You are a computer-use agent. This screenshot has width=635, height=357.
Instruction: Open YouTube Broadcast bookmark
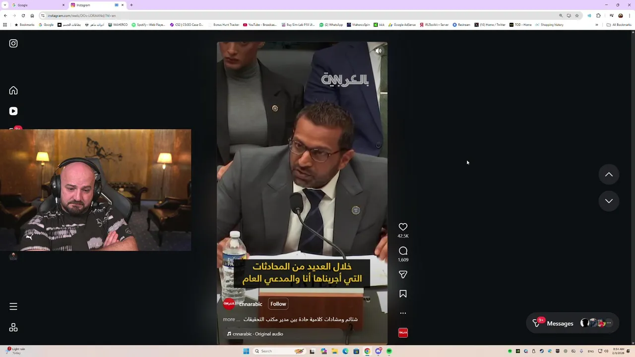point(260,25)
